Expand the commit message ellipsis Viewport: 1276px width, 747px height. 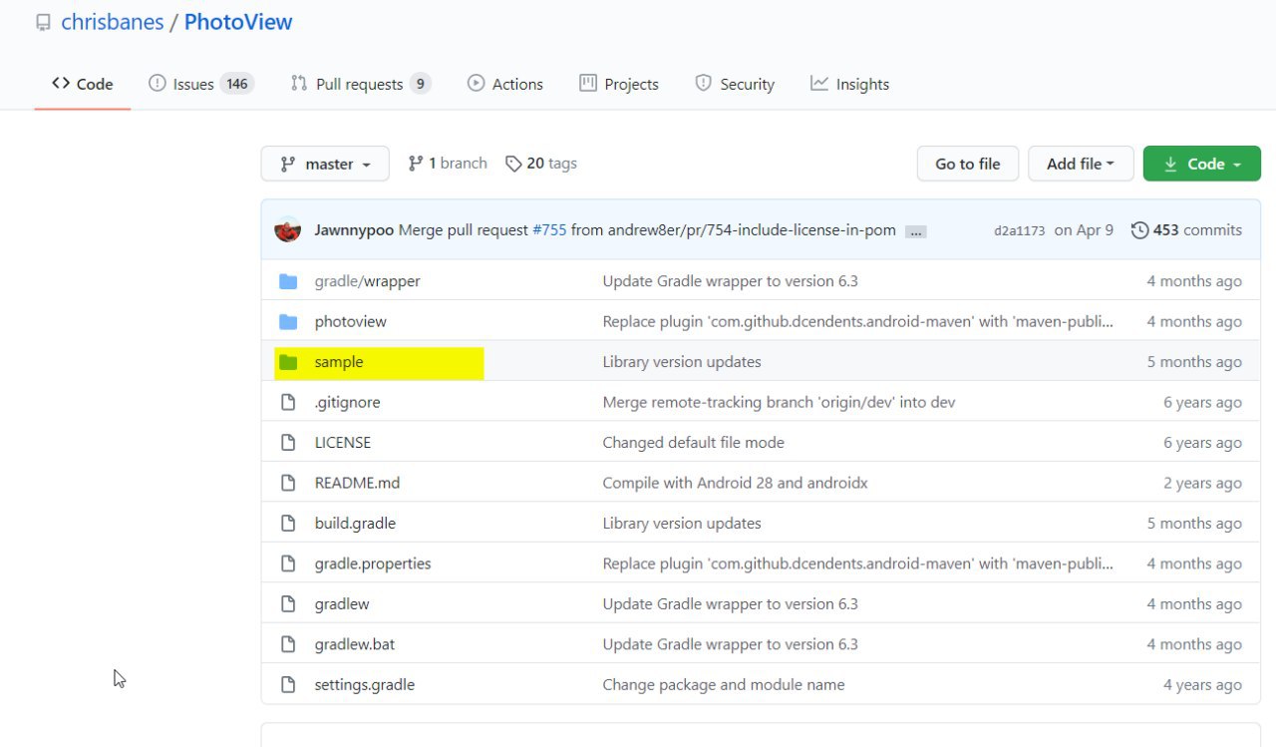click(x=915, y=231)
